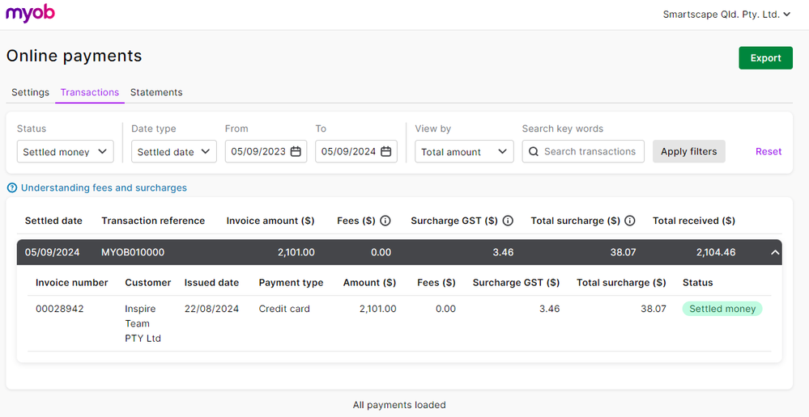This screenshot has width=809, height=417.
Task: Switch to the Statements tab
Action: 156,92
